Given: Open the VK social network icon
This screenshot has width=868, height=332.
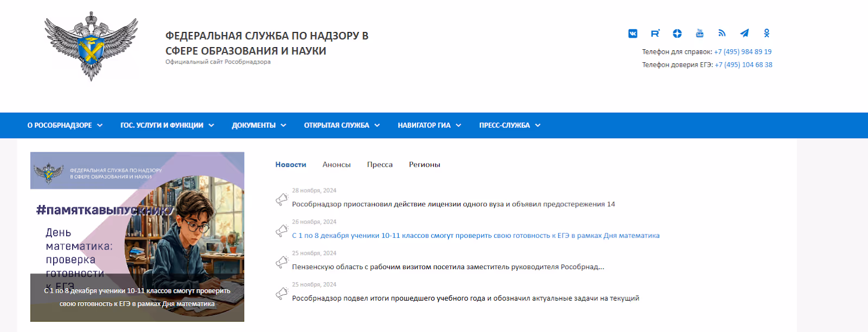Looking at the screenshot, I should [633, 34].
